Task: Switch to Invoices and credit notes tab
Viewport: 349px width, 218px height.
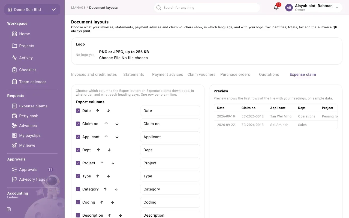Action: tap(94, 74)
